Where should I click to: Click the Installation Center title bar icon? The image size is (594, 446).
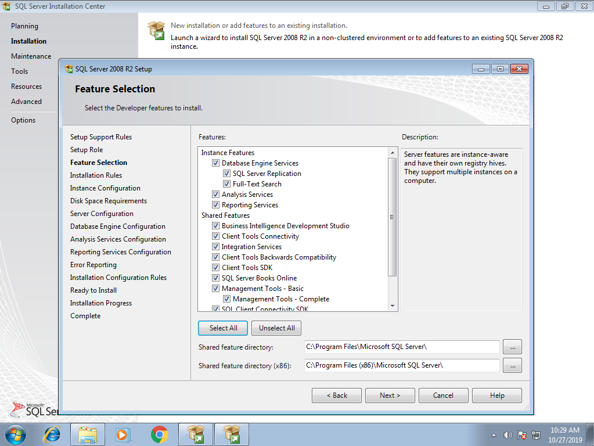point(6,6)
